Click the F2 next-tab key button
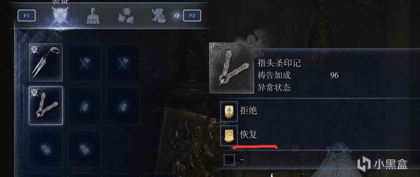The width and height of the screenshot is (420, 177). click(192, 16)
